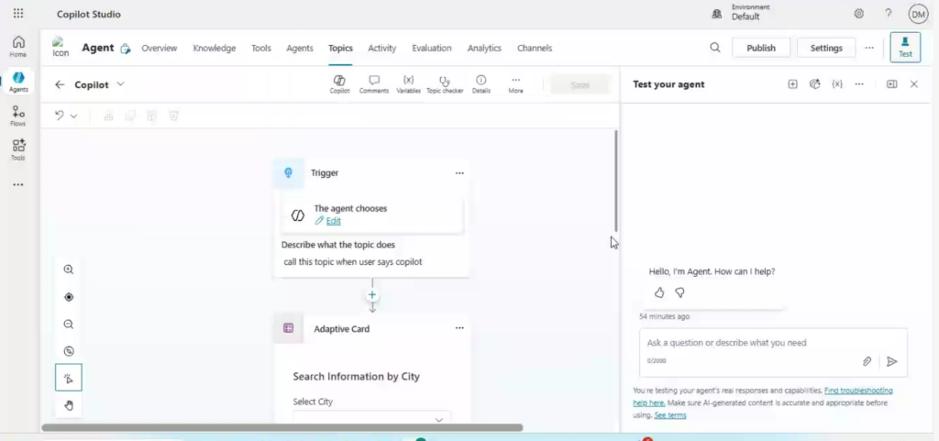
Task: Open the Test pane button
Action: click(905, 48)
